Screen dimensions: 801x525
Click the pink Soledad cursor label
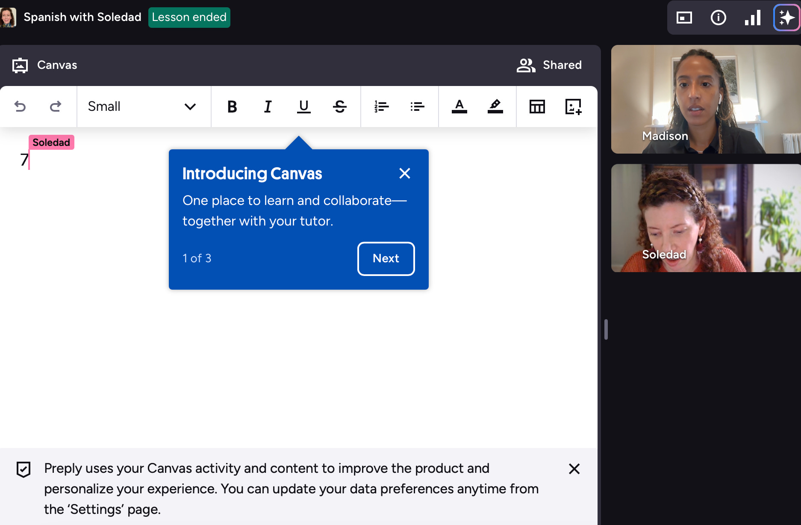(x=51, y=142)
